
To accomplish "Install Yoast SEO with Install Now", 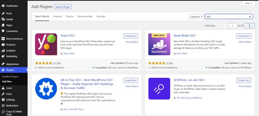I will coord(131,36).
